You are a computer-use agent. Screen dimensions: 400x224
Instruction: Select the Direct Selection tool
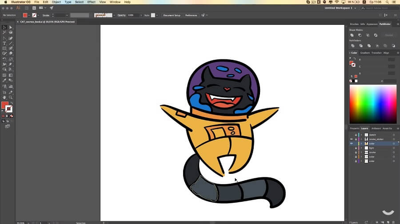point(11,28)
